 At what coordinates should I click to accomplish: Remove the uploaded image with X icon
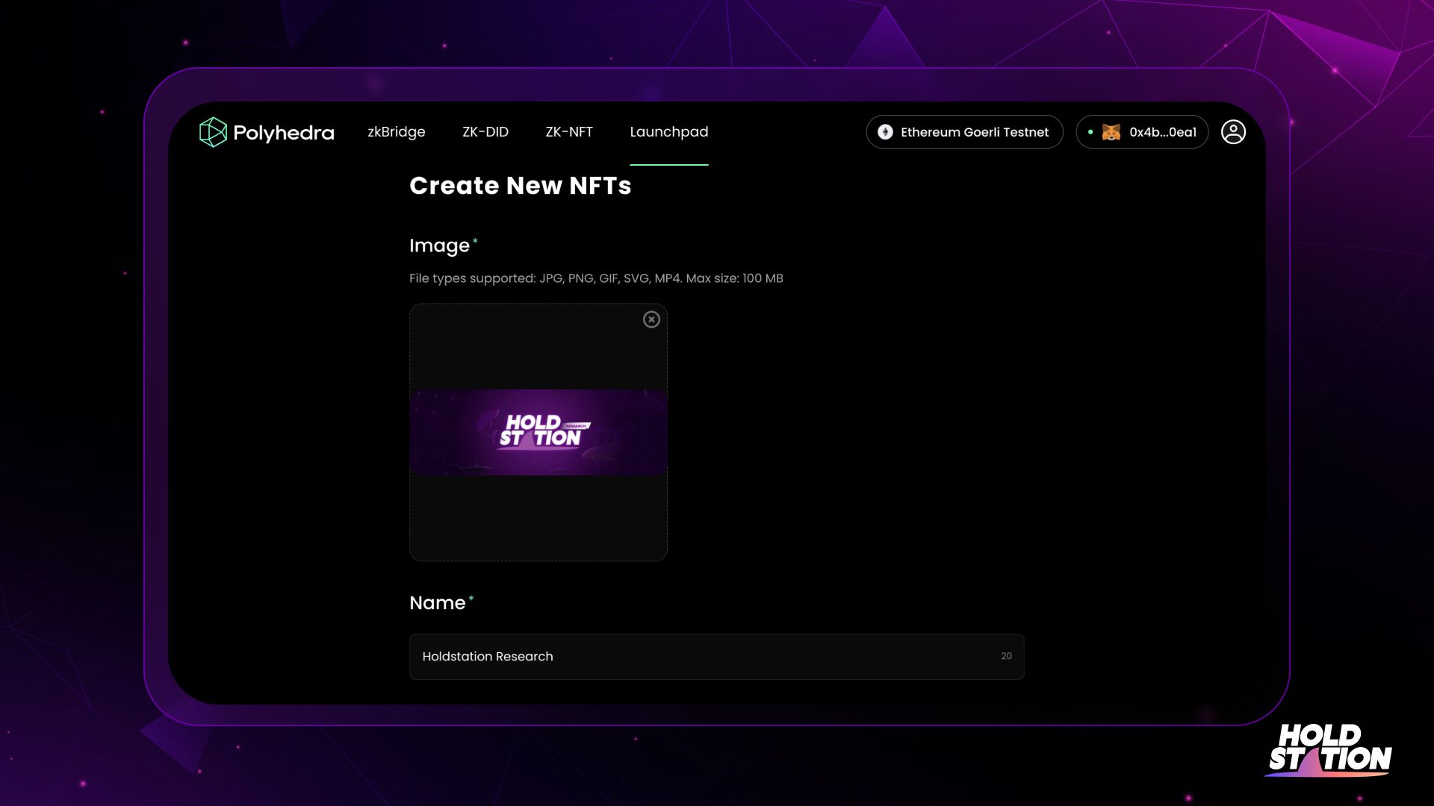(x=651, y=319)
